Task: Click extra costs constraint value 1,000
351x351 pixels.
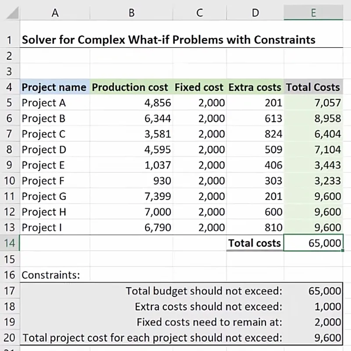Action: [x=327, y=306]
